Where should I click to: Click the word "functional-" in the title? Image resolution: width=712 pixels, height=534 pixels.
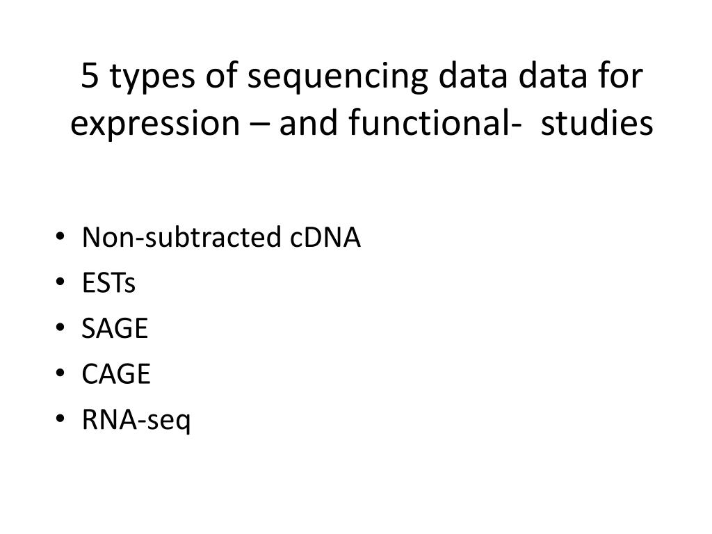435,122
